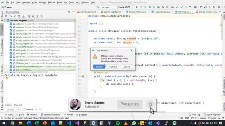Enable the Amend checkbox
225x126 pixels.
tap(24, 110)
